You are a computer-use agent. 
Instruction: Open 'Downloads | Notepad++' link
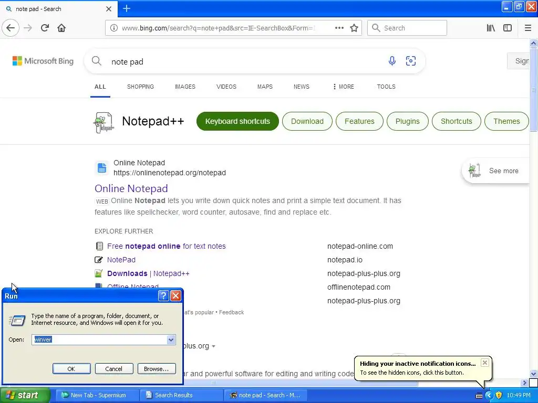point(148,273)
